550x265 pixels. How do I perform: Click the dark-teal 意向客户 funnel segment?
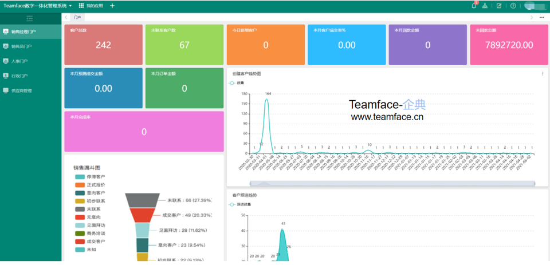point(143,245)
